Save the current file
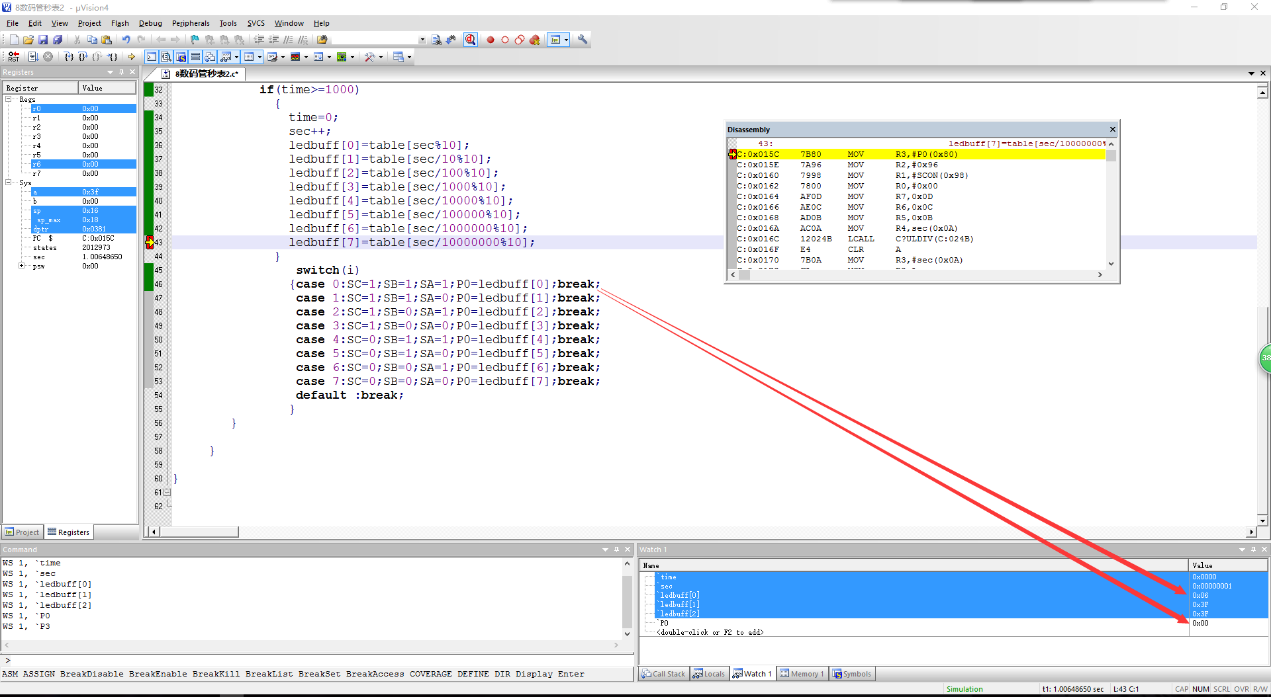1271x697 pixels. pyautogui.click(x=43, y=40)
